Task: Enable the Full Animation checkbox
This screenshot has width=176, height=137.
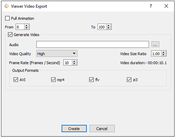Action: 7,18
